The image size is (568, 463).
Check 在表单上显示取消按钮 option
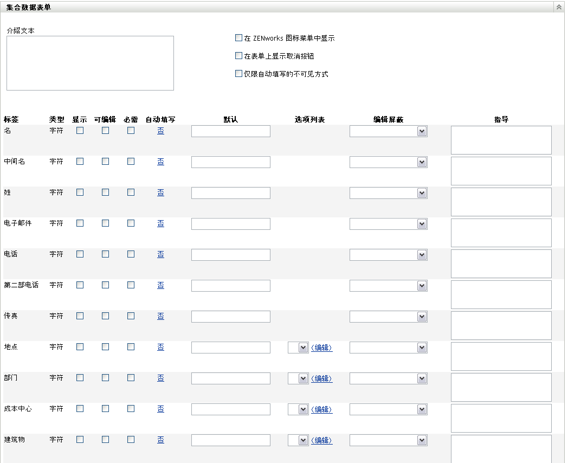click(238, 56)
